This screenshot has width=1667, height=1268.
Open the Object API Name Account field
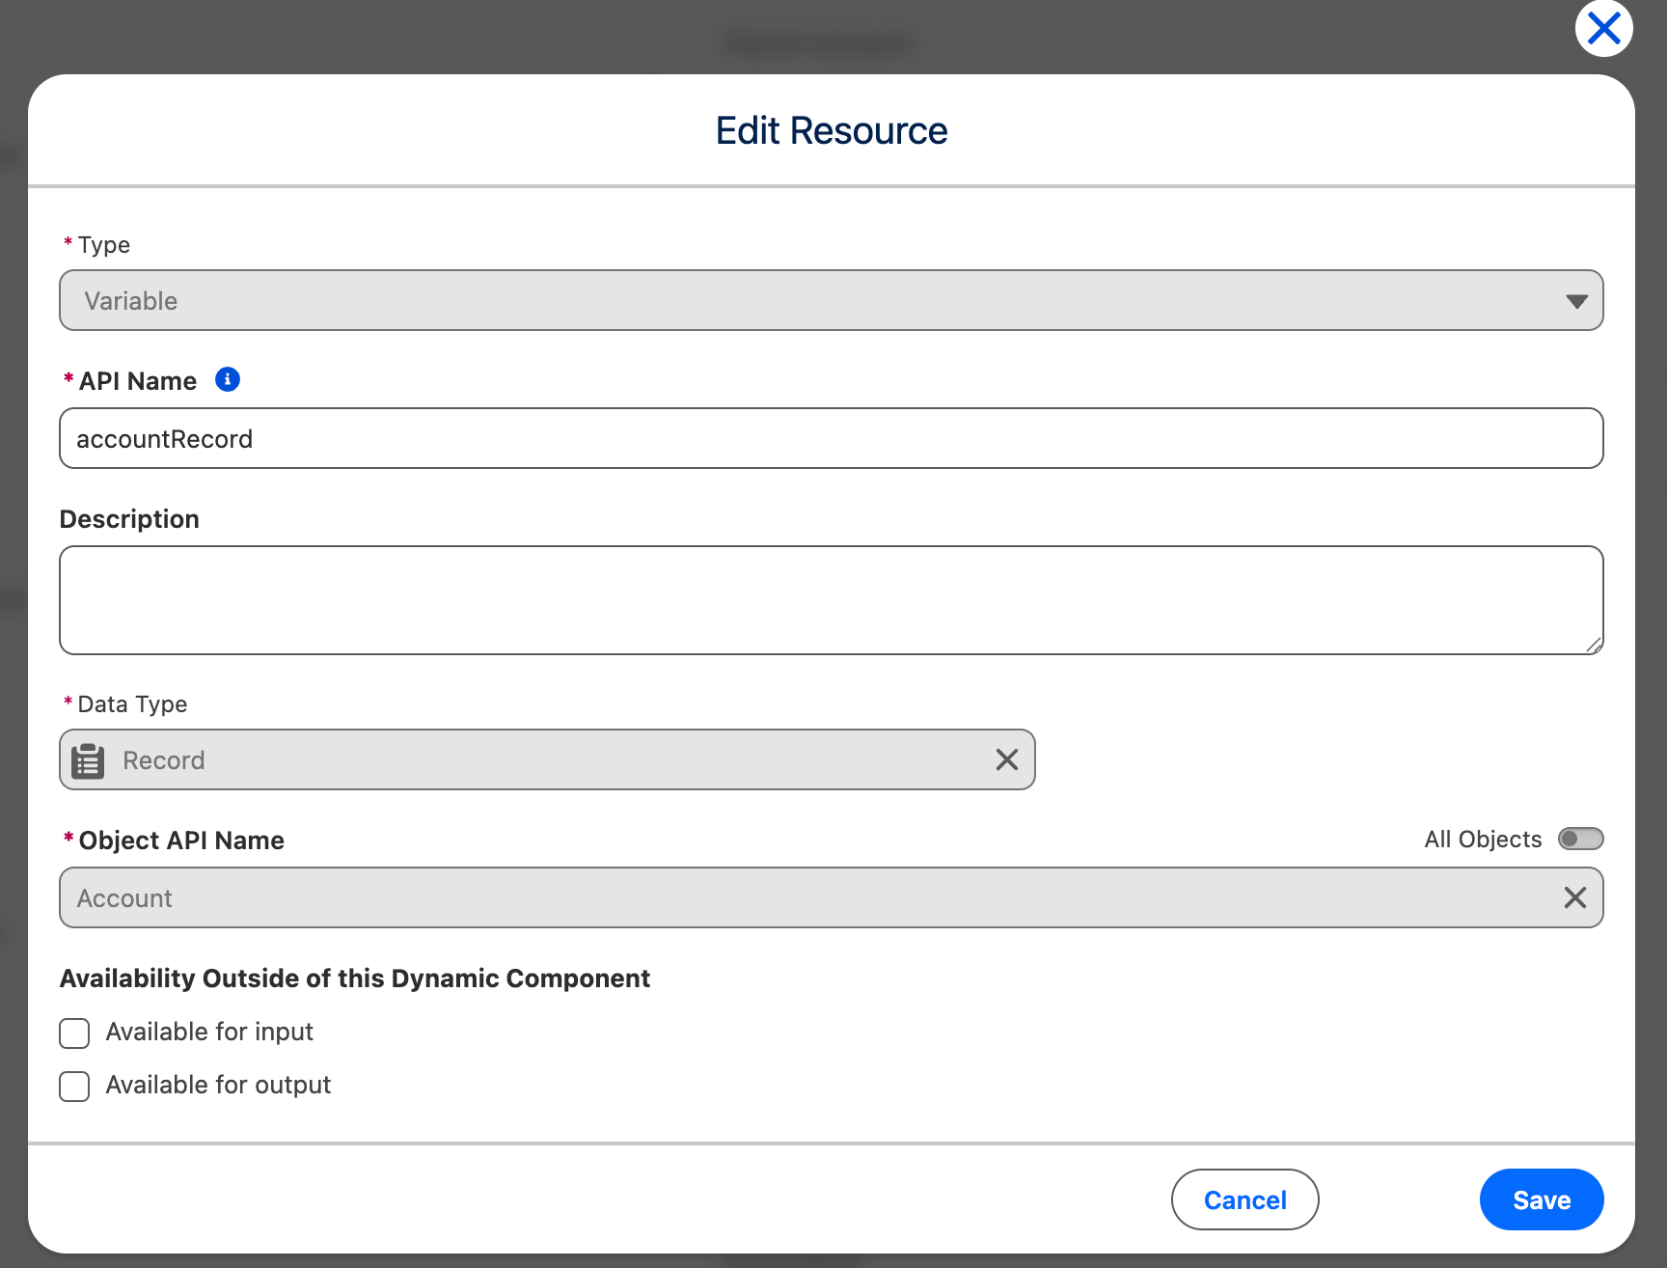[x=832, y=897]
